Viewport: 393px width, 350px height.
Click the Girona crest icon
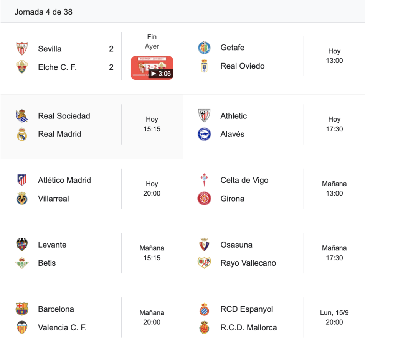pyautogui.click(x=204, y=199)
